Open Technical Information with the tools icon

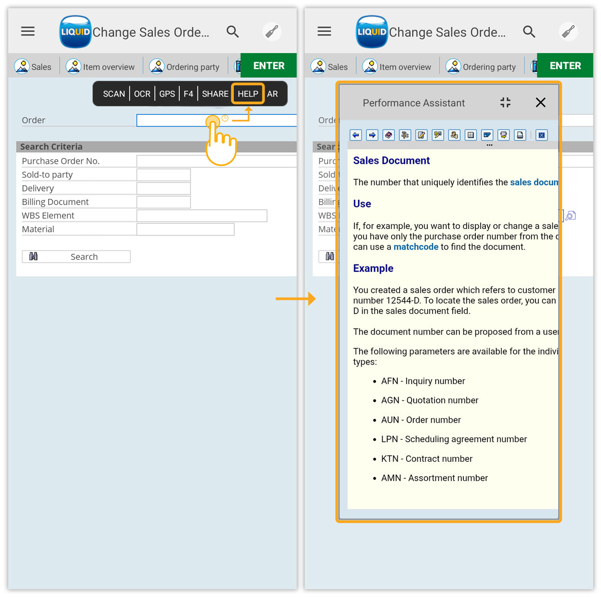pos(405,135)
